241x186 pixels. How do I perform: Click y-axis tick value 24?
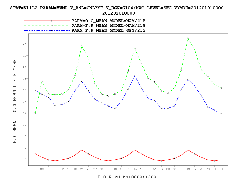[x=25, y=44]
